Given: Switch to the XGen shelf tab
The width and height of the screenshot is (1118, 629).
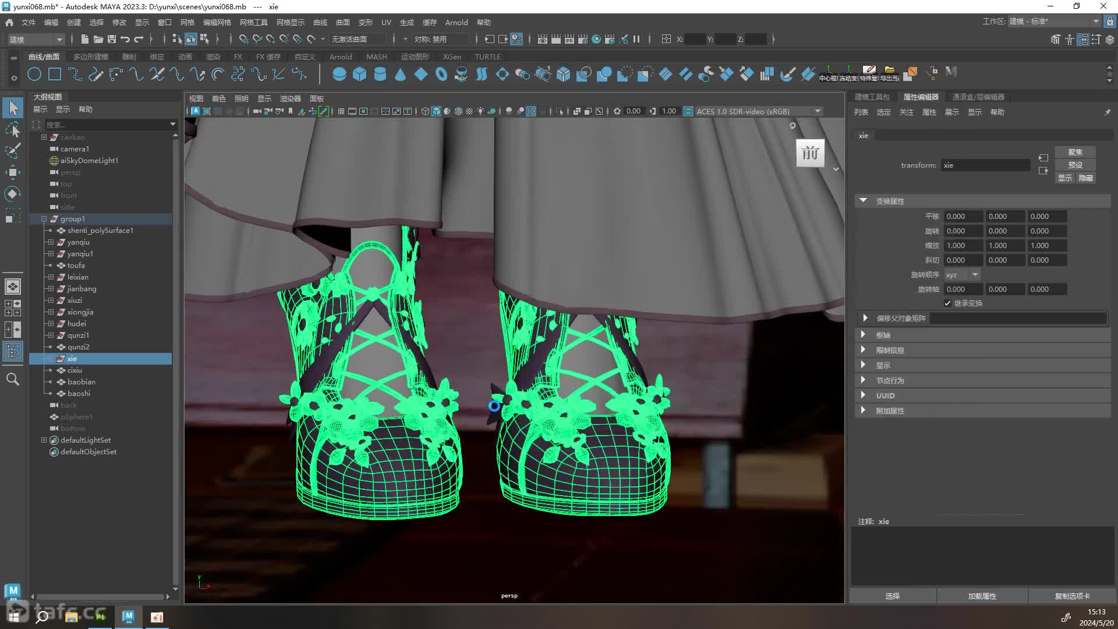Looking at the screenshot, I should (x=452, y=56).
